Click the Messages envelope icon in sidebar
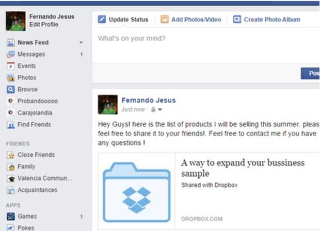The width and height of the screenshot is (320, 231). pyautogui.click(x=10, y=54)
